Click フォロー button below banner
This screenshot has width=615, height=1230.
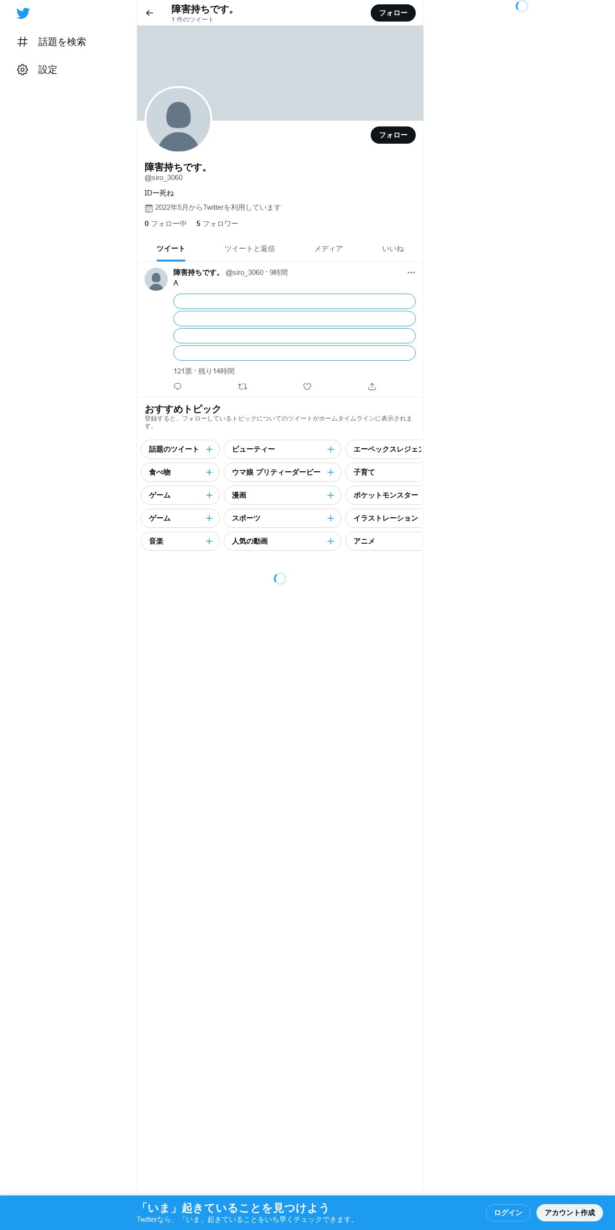point(393,135)
